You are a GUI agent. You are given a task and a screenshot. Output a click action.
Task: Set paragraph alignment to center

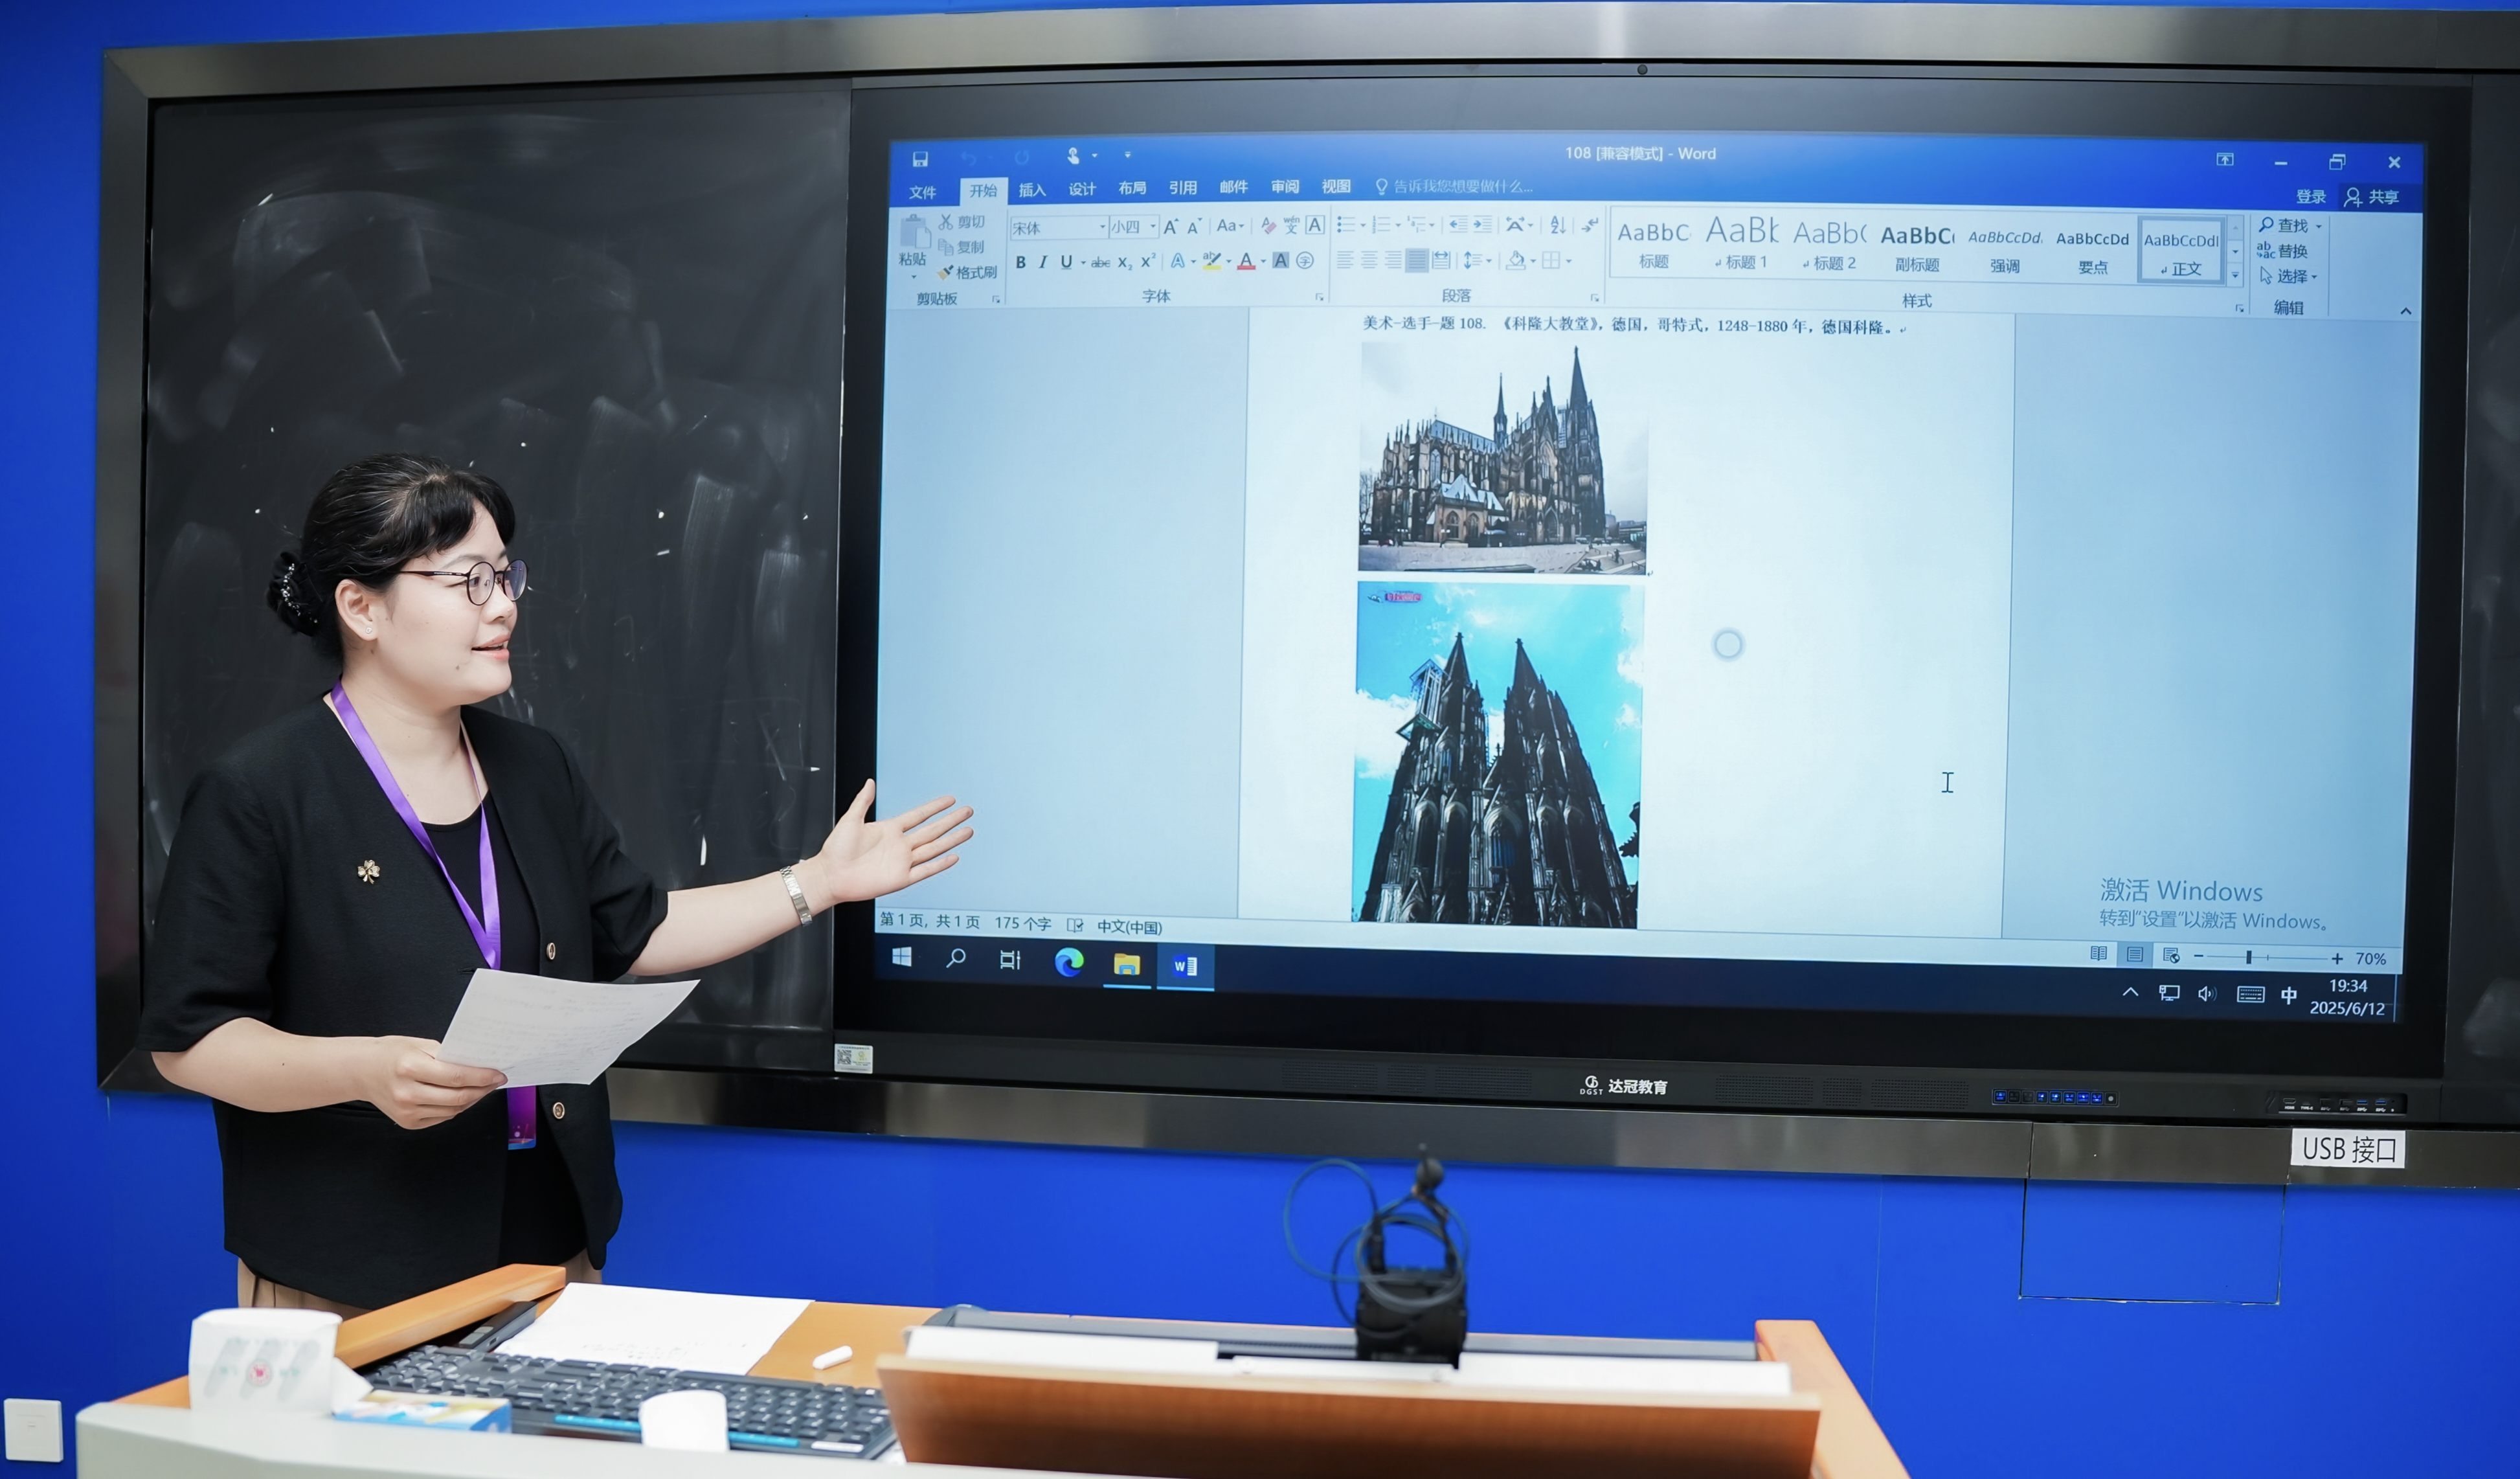(1369, 260)
